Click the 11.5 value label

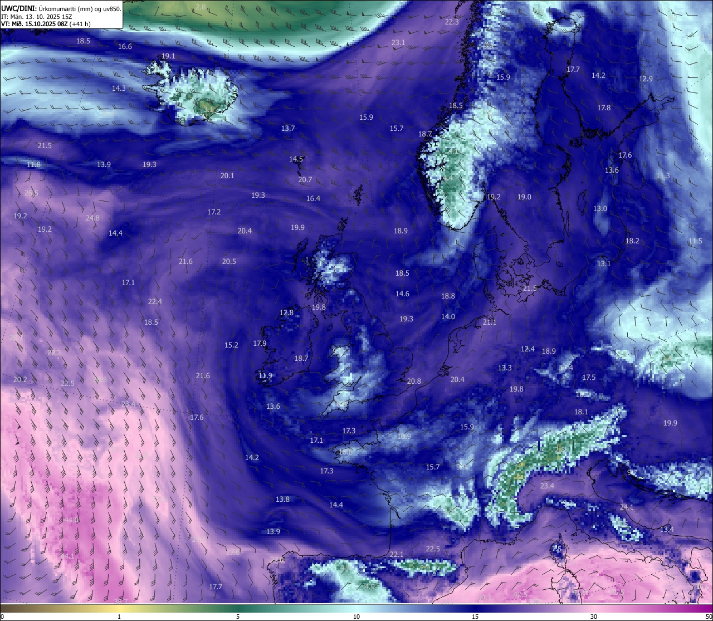695,241
